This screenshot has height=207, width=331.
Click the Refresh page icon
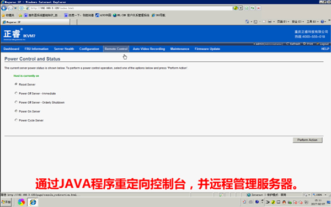click(247, 8)
